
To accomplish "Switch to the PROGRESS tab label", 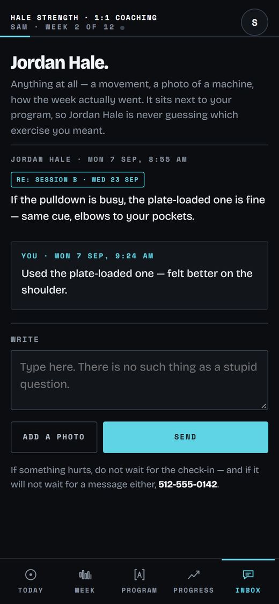I will [x=194, y=590].
